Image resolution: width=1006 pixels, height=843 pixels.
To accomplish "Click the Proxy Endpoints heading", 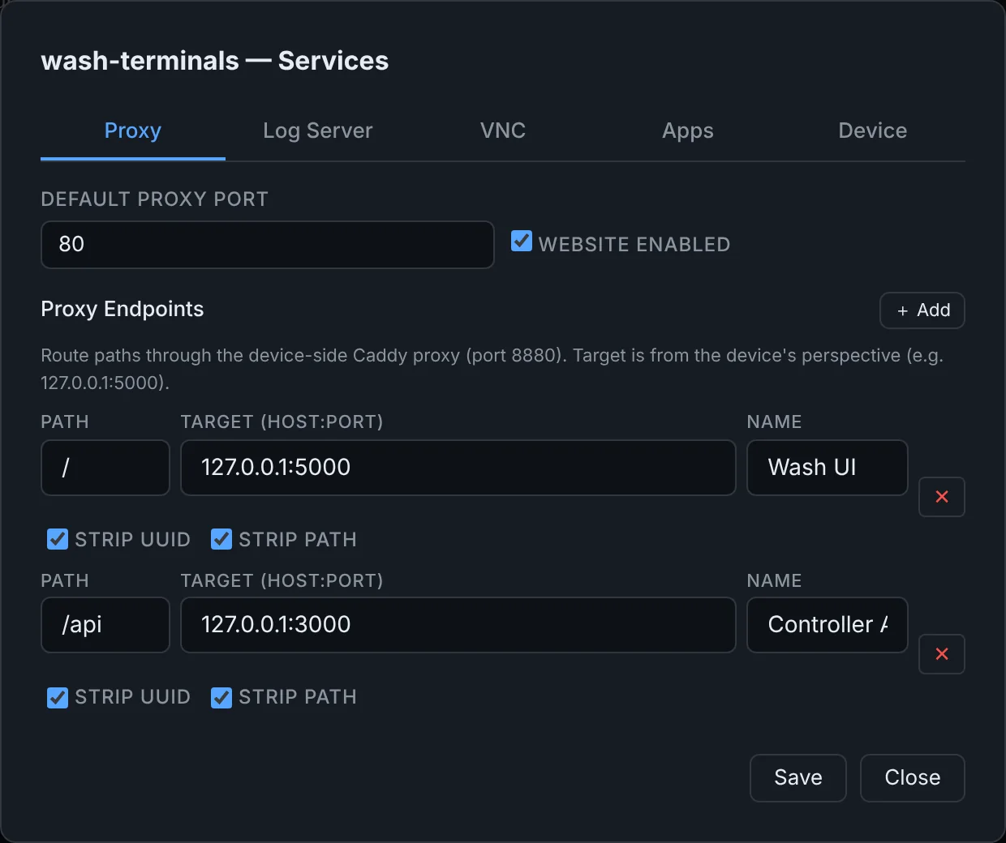I will (x=123, y=309).
